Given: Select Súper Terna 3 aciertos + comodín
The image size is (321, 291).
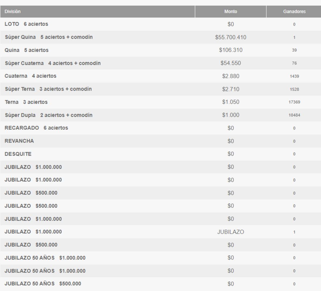Looking at the screenshot, I should (x=48, y=89).
